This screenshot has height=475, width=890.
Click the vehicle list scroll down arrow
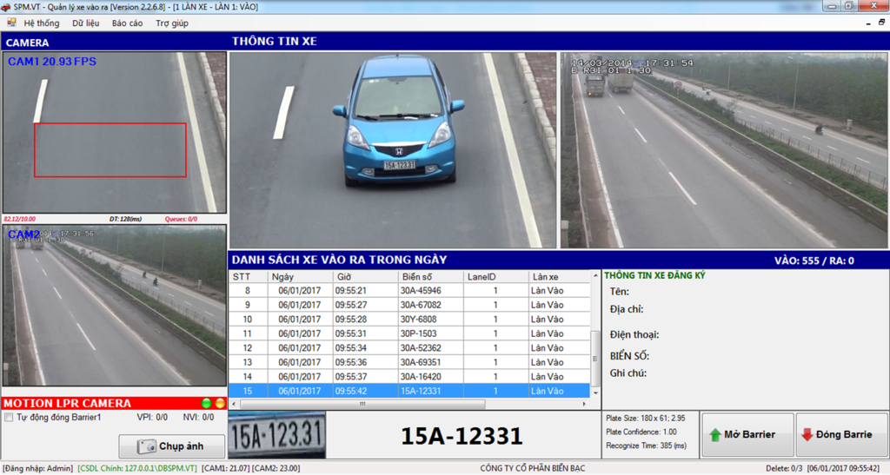[595, 393]
